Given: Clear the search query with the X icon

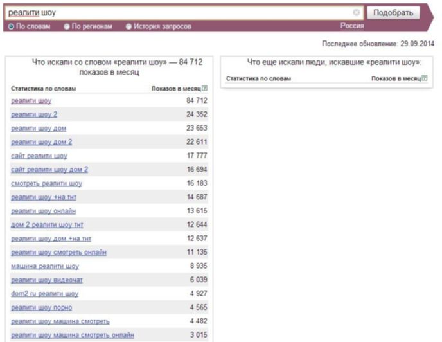Looking at the screenshot, I should pos(357,12).
